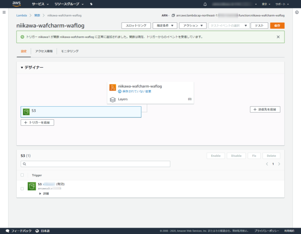The height and width of the screenshot is (234, 301).
Task: Select the S3 trigger box in designer
Action: [81, 112]
